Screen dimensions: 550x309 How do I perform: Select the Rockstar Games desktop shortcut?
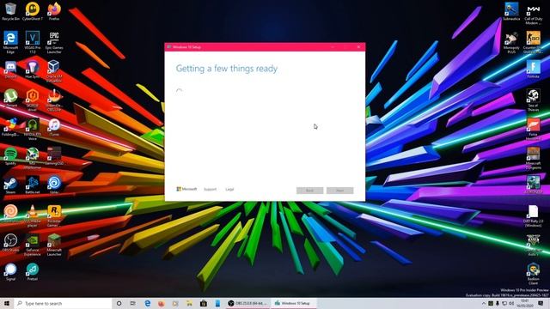pos(54,215)
